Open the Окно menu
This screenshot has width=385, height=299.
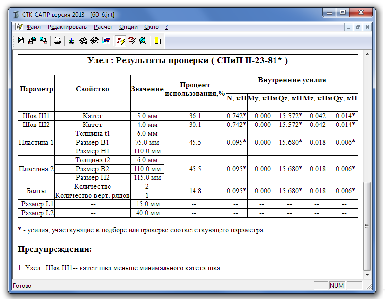point(152,27)
